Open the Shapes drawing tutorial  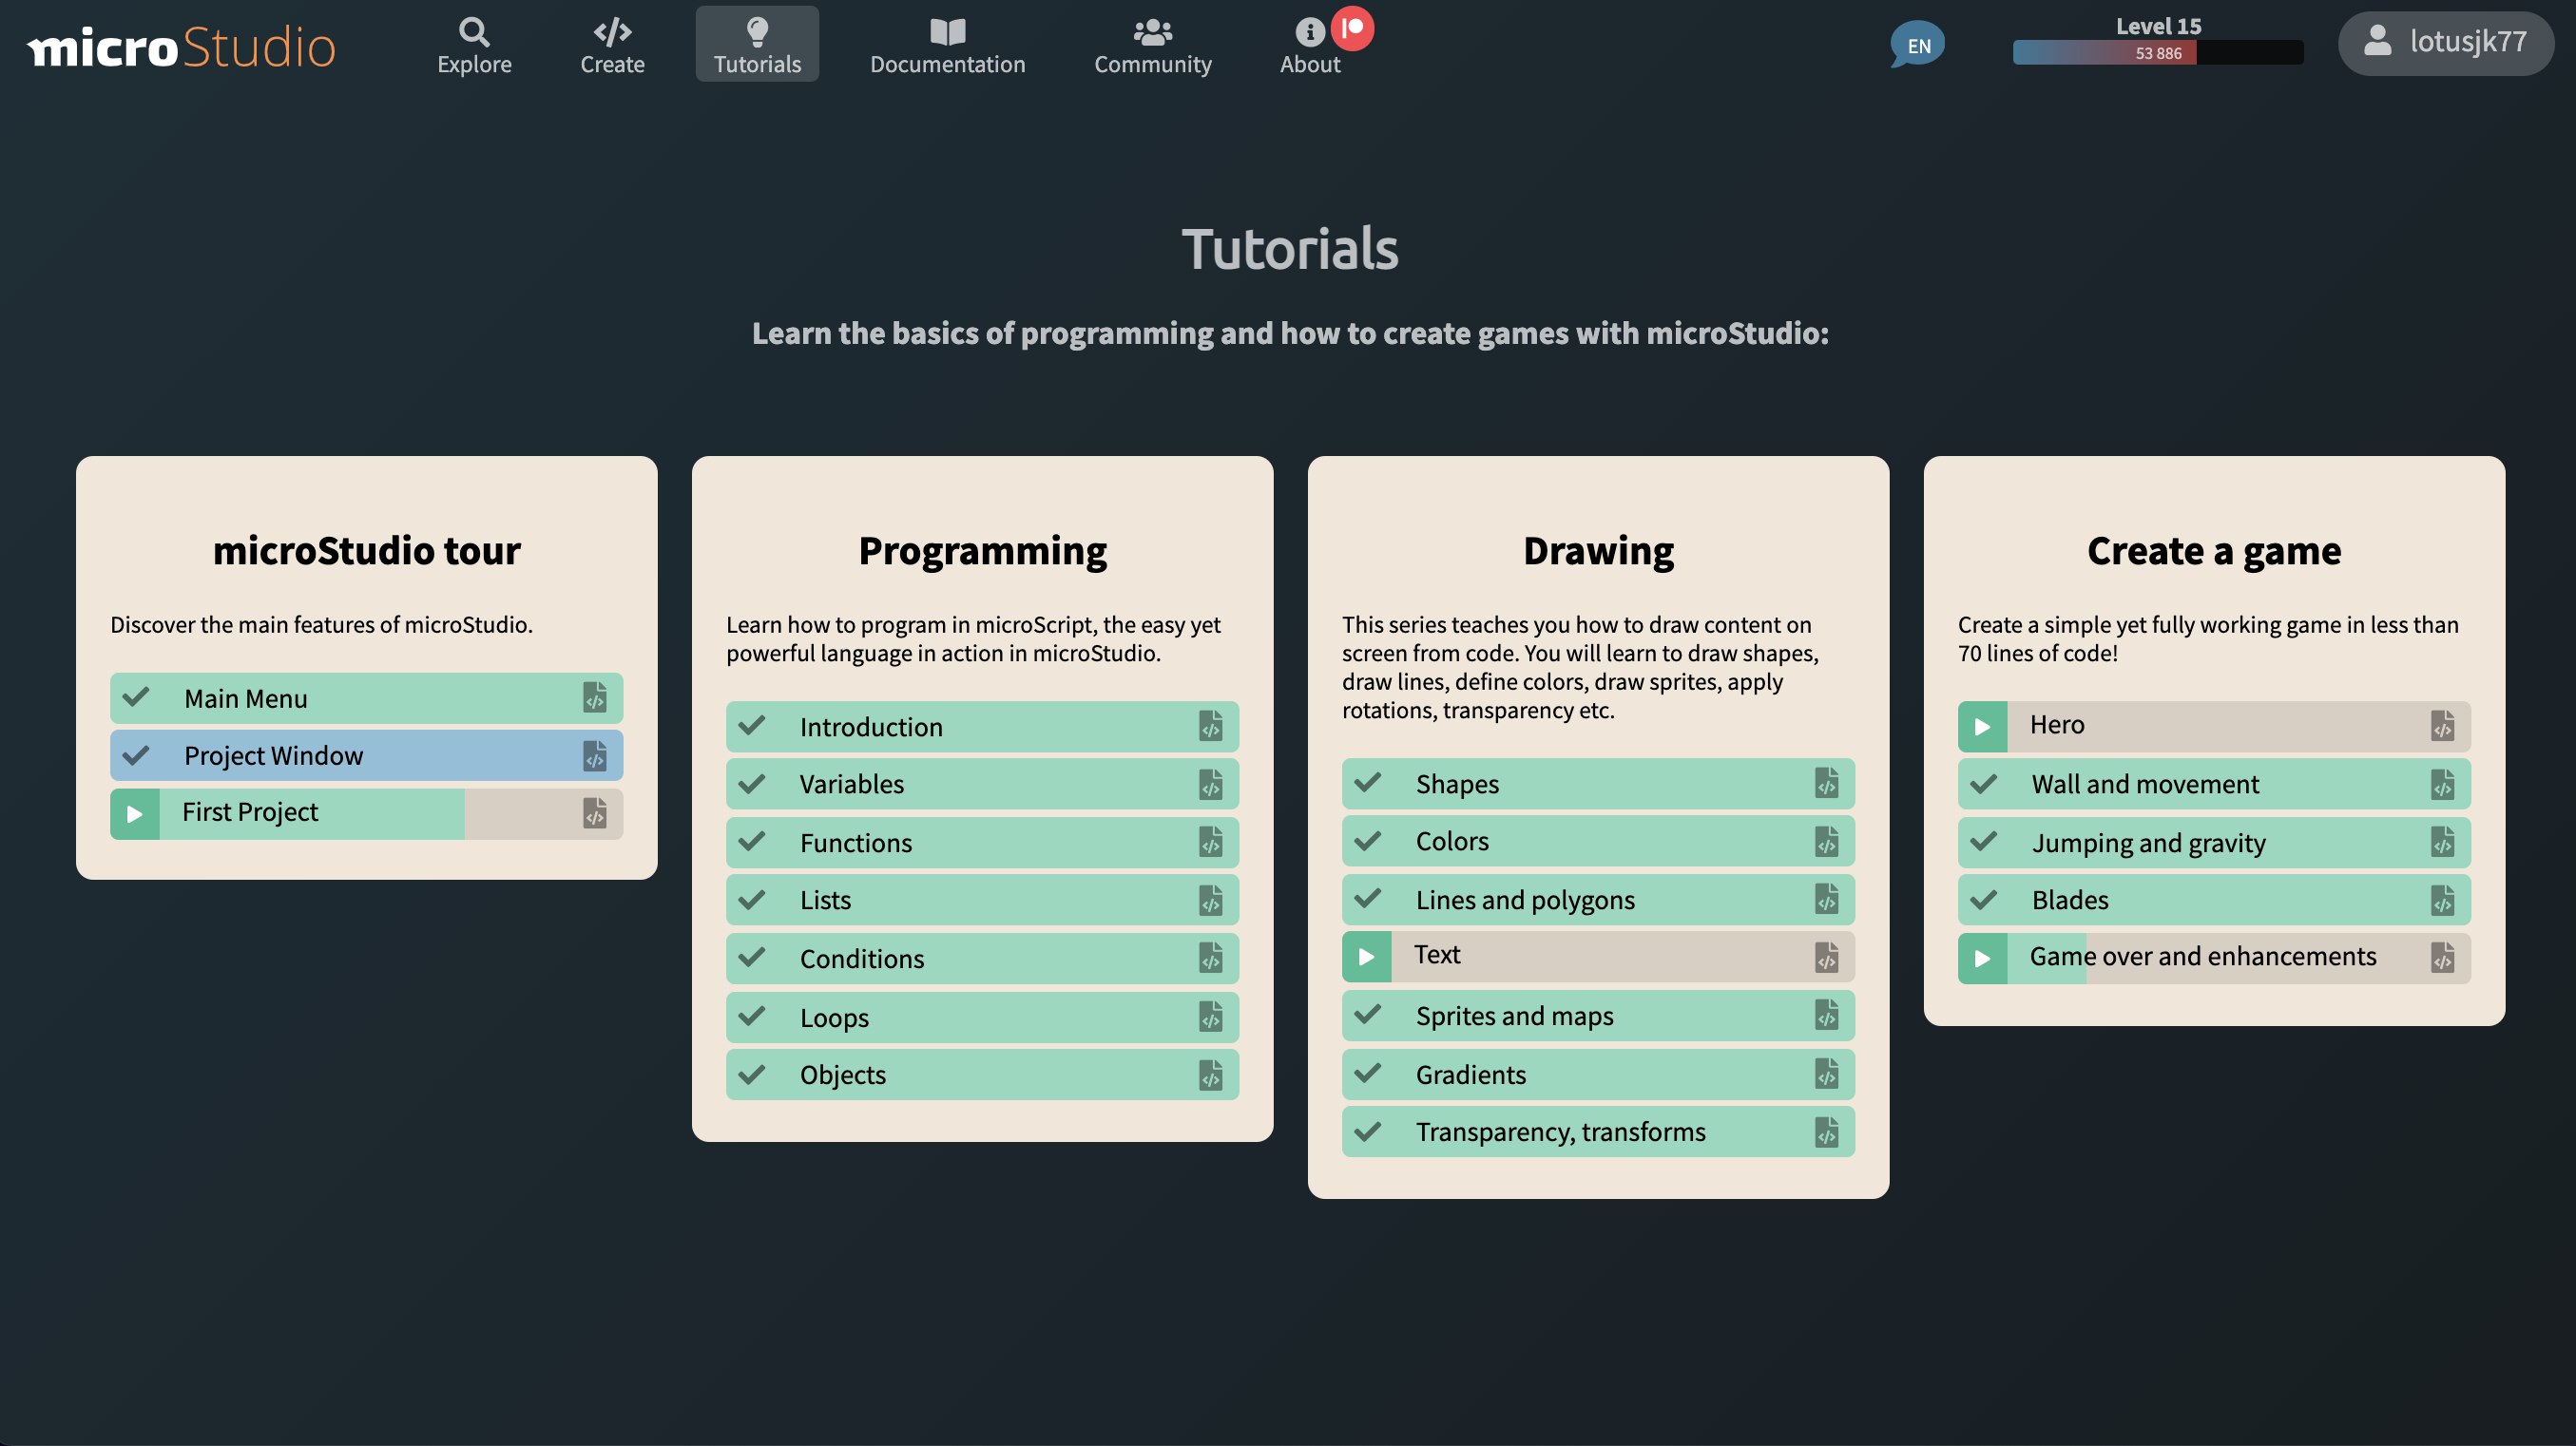pyautogui.click(x=1598, y=784)
